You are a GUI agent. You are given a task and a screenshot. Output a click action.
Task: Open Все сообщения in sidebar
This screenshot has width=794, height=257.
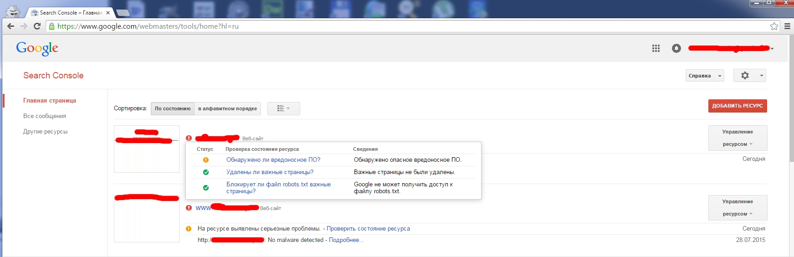pos(45,116)
